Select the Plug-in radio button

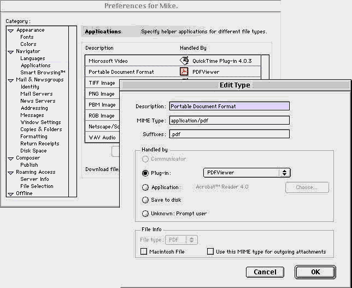click(145, 173)
